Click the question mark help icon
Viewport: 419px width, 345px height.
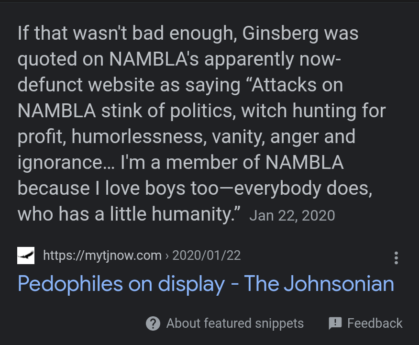[x=153, y=323]
